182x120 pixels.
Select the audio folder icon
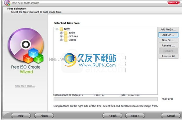pyautogui.click(x=66, y=33)
